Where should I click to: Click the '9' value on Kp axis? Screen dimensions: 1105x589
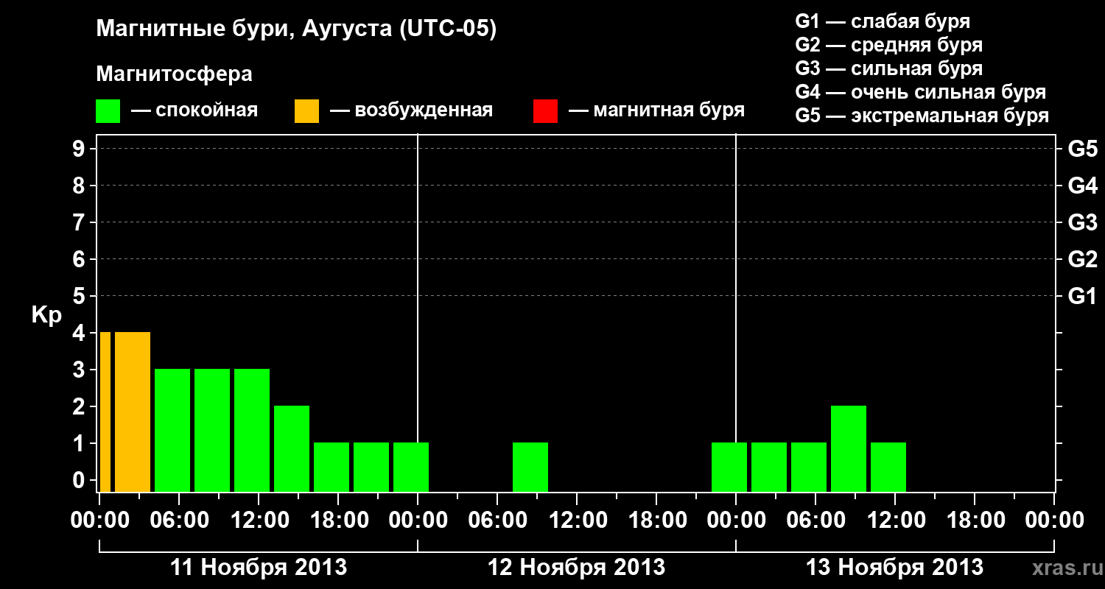pyautogui.click(x=80, y=149)
